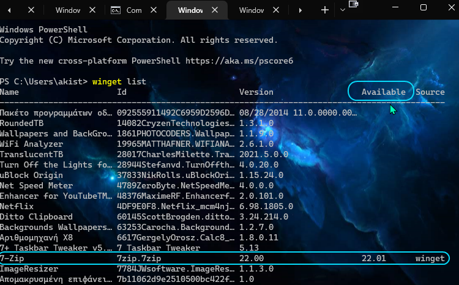This screenshot has width=459, height=285.
Task: Maximize the Windows Terminal window
Action: point(424,7)
